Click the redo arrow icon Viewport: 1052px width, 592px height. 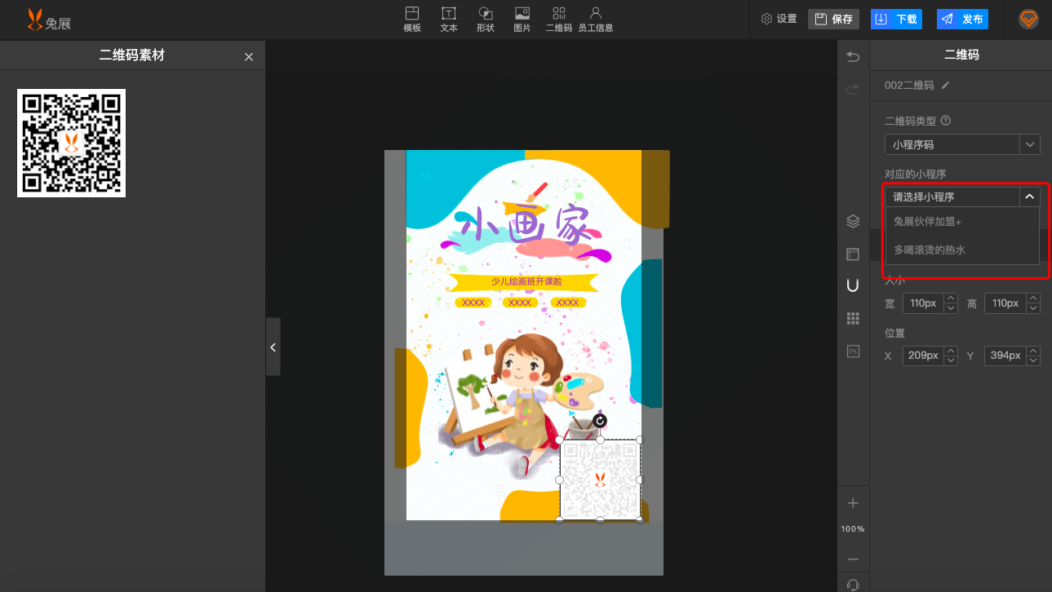click(853, 89)
